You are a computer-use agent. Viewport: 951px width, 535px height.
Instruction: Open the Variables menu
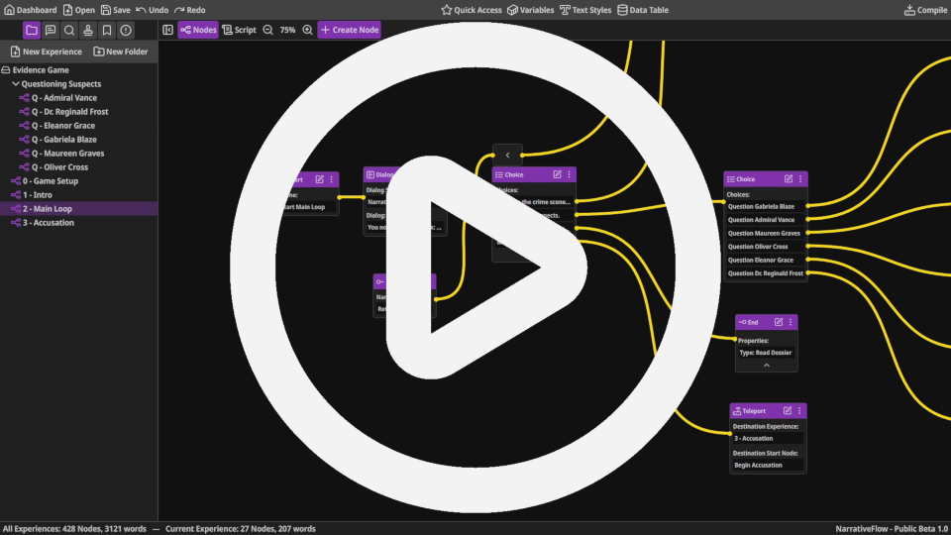tap(530, 10)
